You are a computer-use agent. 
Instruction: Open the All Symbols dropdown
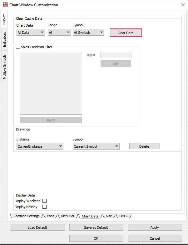[88, 32]
